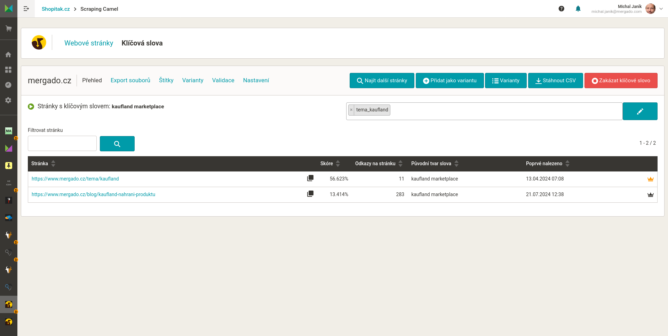Open the Export souborů tab
This screenshot has height=336, width=668.
pyautogui.click(x=130, y=80)
